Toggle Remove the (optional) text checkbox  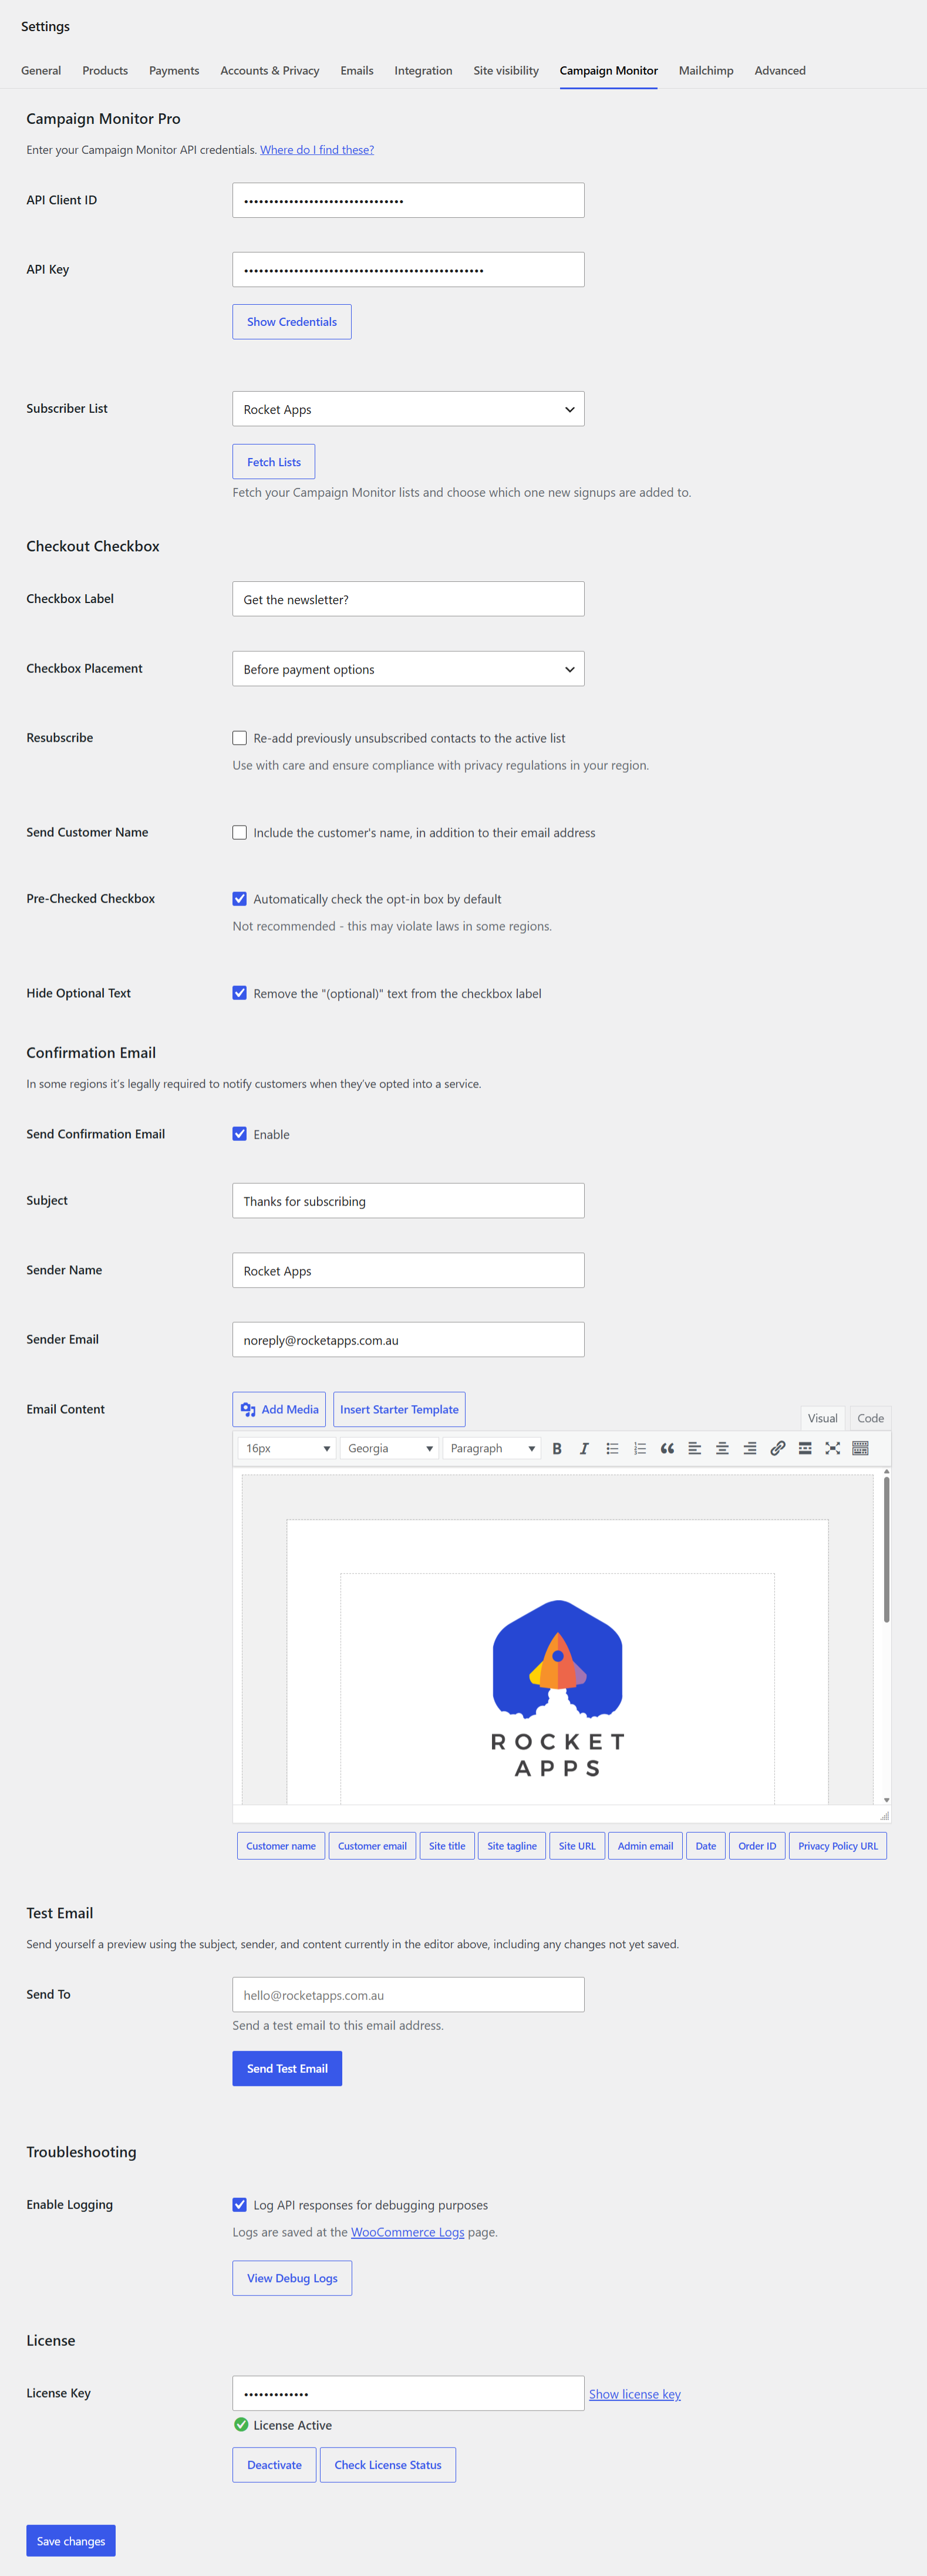point(240,993)
